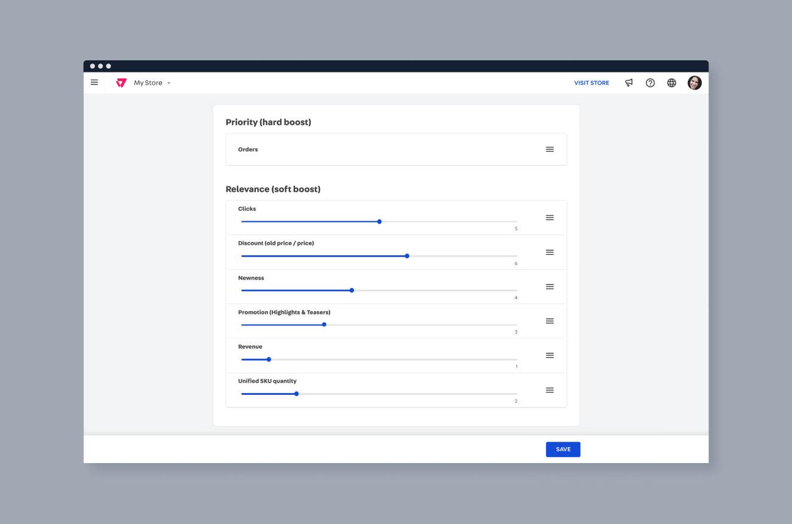Screen dimensions: 792x524
Task: Open announcements via the megaphone icon
Action: (x=629, y=82)
